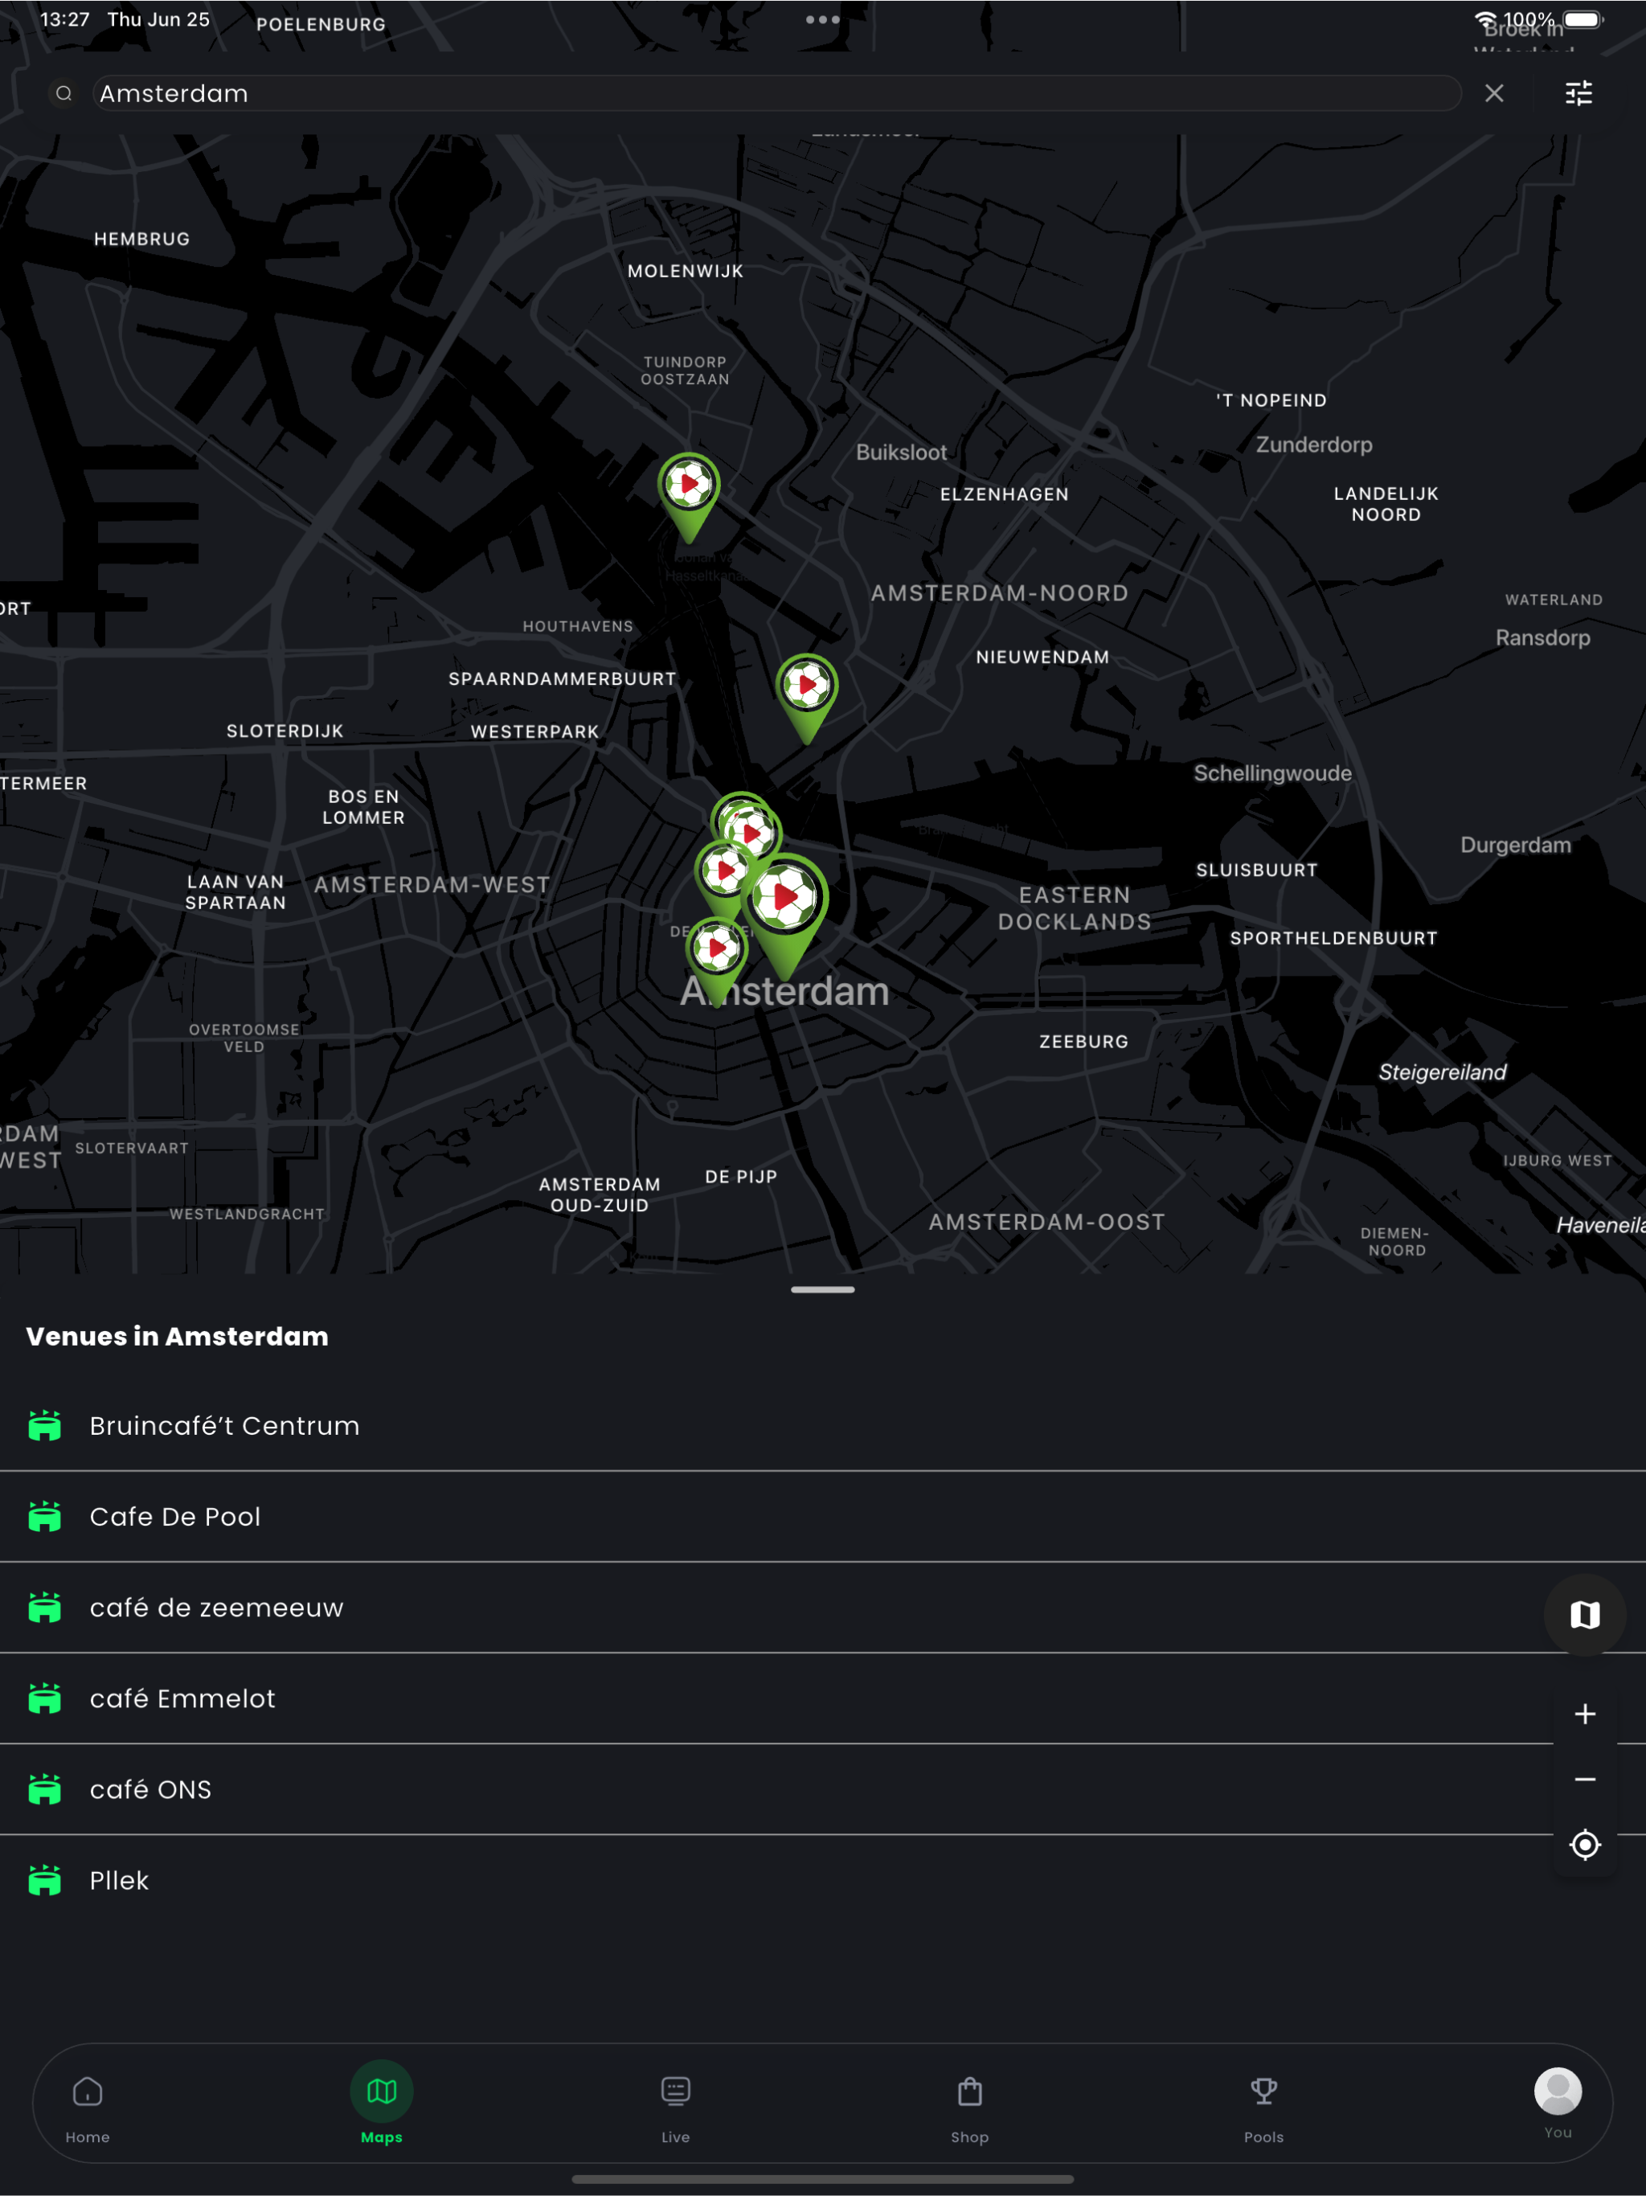Tap the Wi-Fi status icon
Viewport: 1646px width, 2196px height.
pos(1485,20)
